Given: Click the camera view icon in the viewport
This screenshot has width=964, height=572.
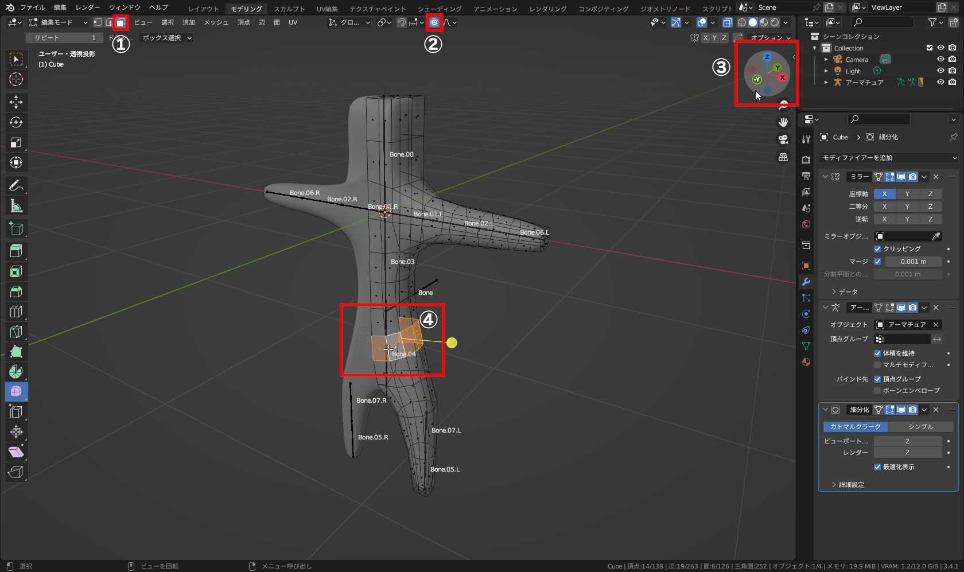Looking at the screenshot, I should click(783, 139).
